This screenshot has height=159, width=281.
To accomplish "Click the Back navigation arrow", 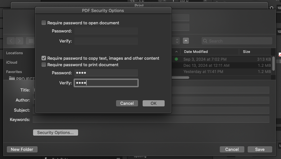I will [11, 41].
